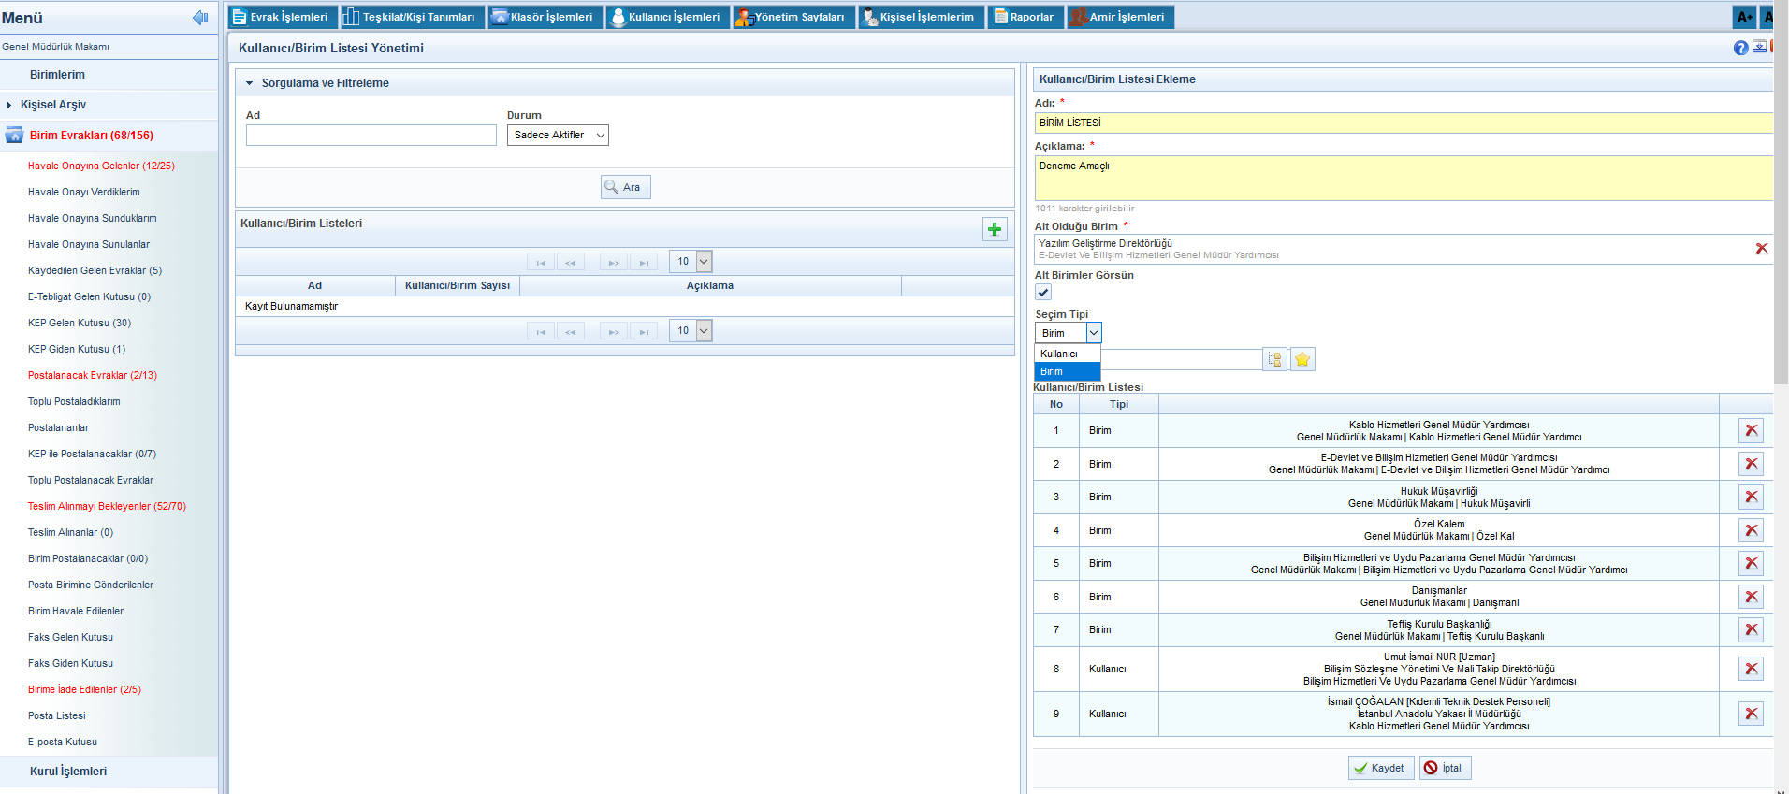This screenshot has height=794, width=1789.
Task: Delete row 8 Umut İsmail NUR entry
Action: tap(1751, 669)
